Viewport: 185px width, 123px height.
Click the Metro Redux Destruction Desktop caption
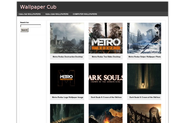(x=68, y=57)
